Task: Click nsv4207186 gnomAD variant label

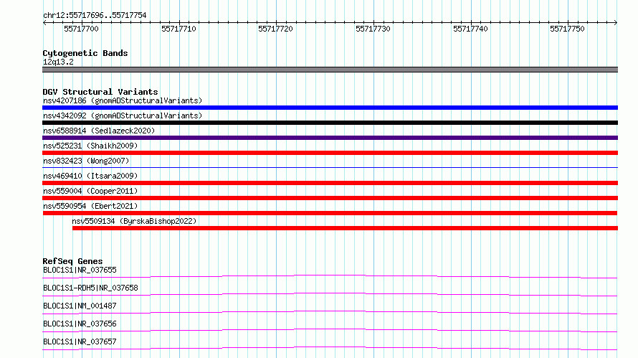Action: (x=123, y=100)
